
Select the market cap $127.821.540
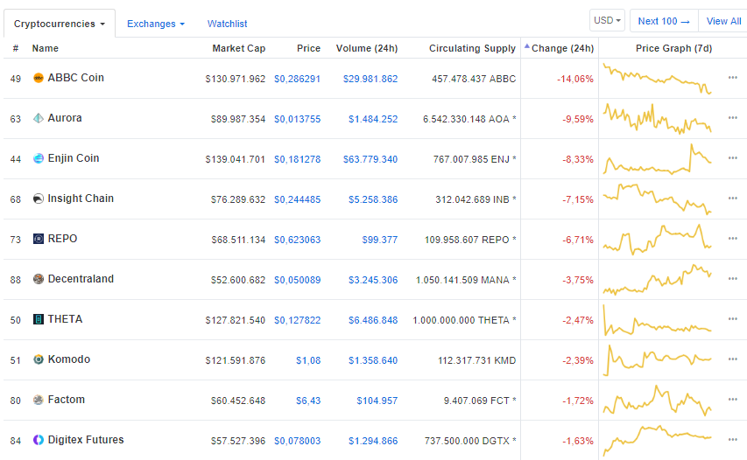pos(236,321)
